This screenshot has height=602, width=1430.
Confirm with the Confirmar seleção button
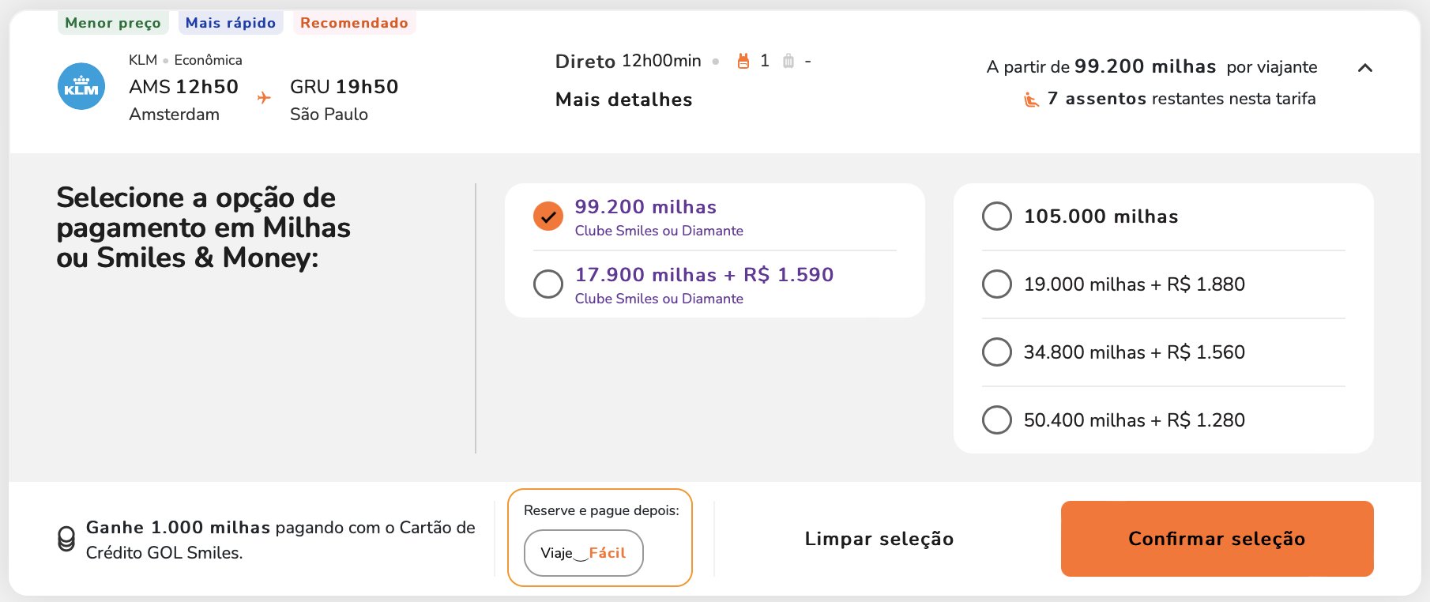pos(1217,539)
